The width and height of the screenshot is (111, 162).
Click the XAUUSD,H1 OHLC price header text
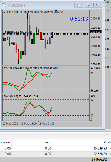[x=35, y=12]
